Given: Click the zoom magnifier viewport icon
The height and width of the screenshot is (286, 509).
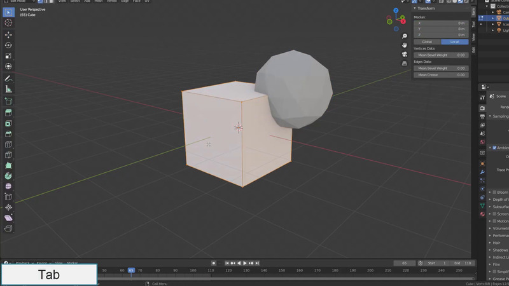Looking at the screenshot, I should [x=405, y=36].
